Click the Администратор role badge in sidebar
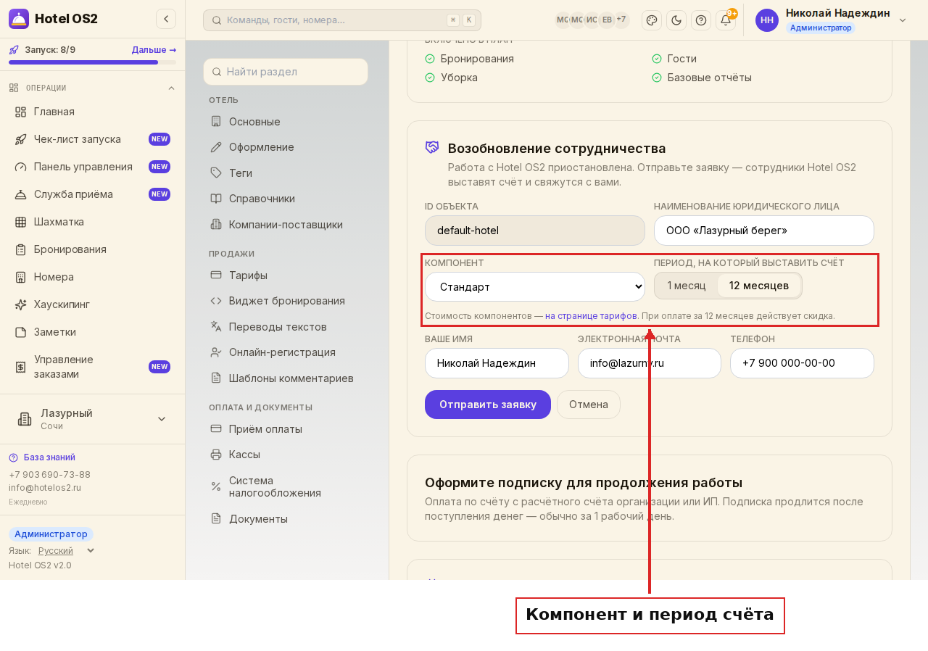 [51, 534]
